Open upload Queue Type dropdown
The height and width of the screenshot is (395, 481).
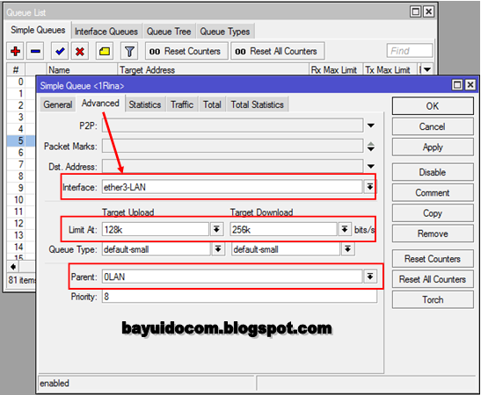(x=218, y=249)
